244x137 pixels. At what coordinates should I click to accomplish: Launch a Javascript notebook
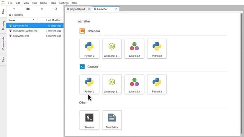click(x=112, y=49)
